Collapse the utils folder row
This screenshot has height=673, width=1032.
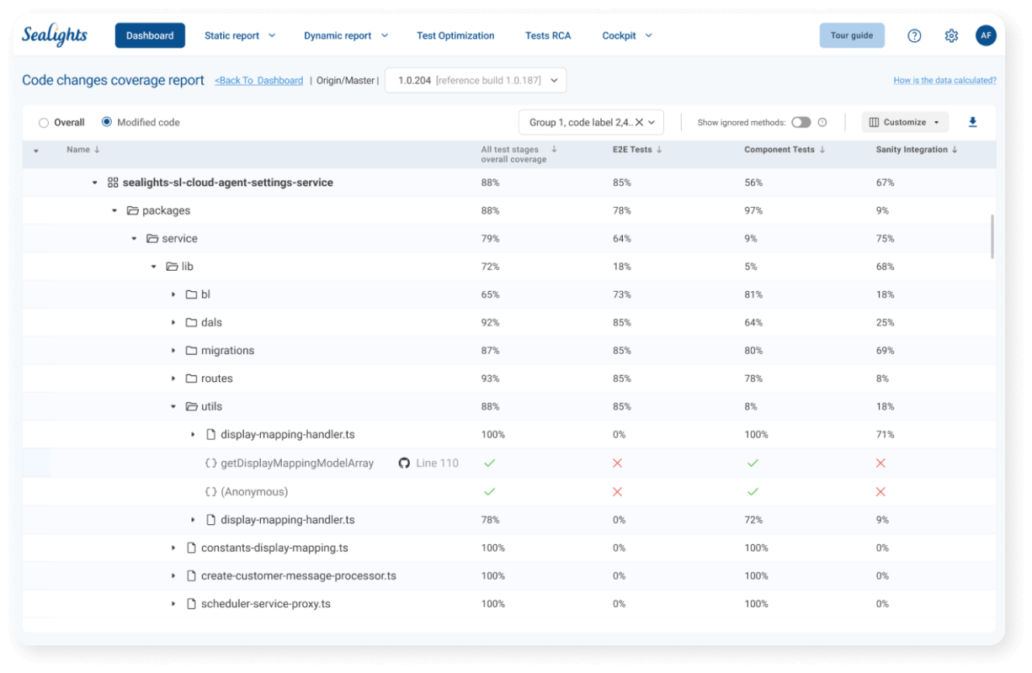pos(173,406)
